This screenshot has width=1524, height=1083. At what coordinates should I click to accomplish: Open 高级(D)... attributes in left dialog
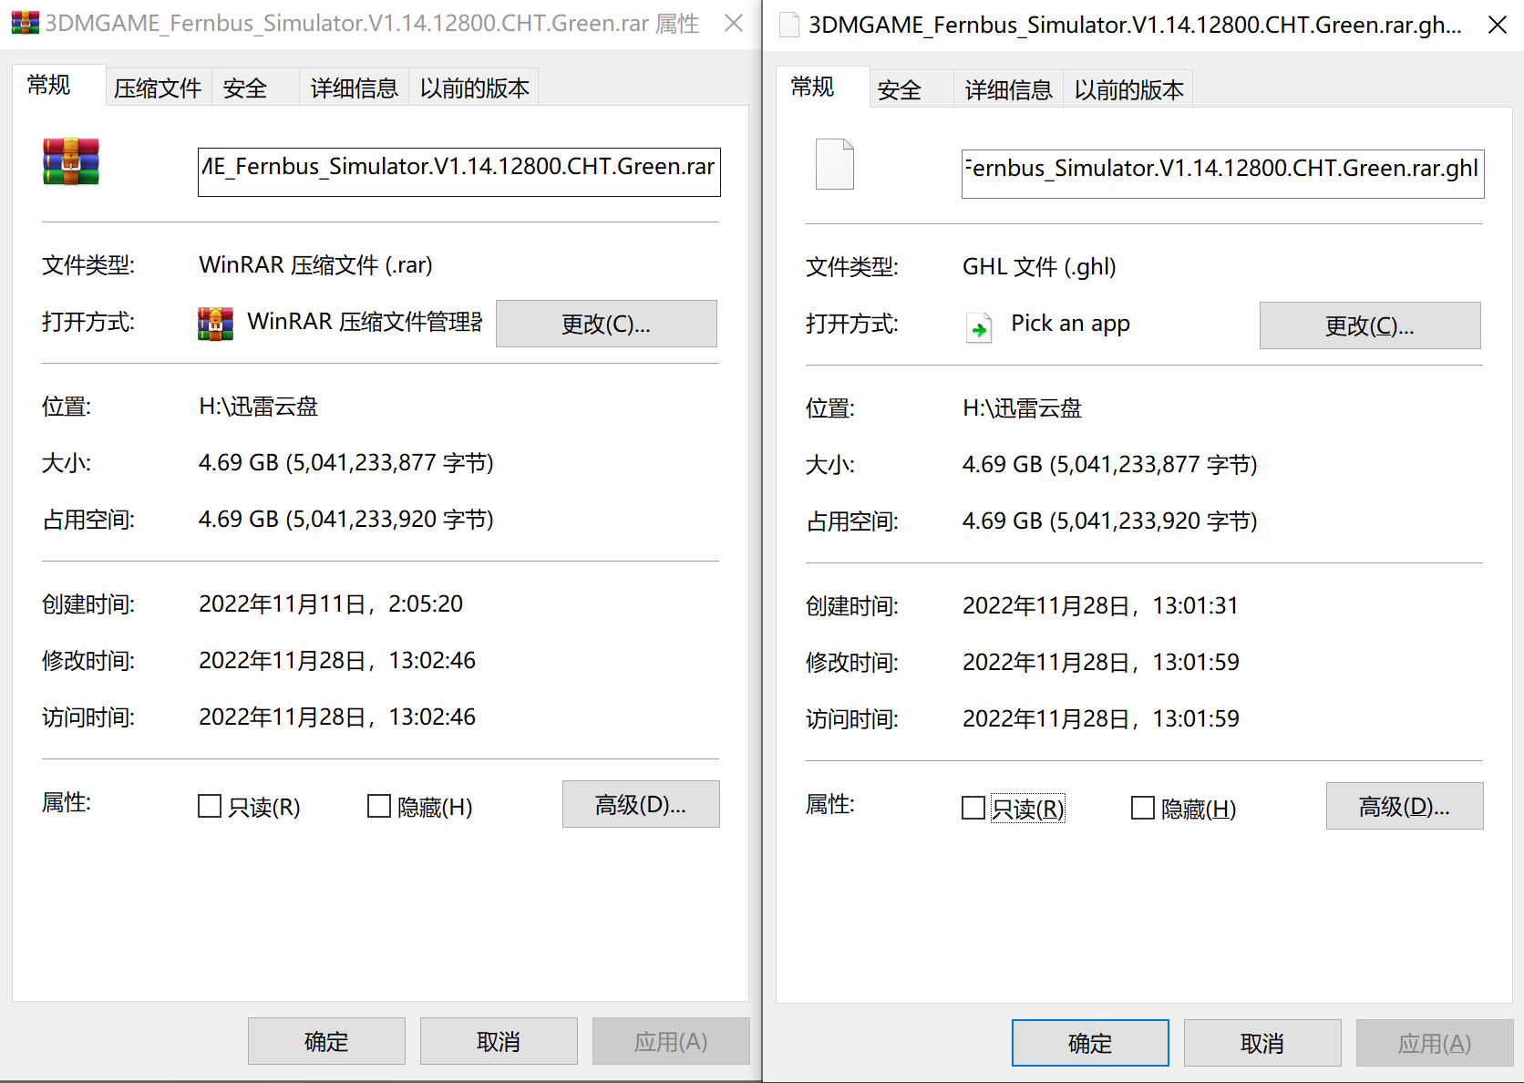click(x=640, y=804)
